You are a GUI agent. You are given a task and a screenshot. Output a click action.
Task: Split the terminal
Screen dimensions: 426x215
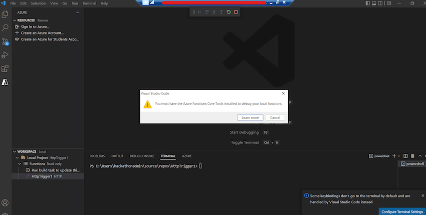pos(405,156)
